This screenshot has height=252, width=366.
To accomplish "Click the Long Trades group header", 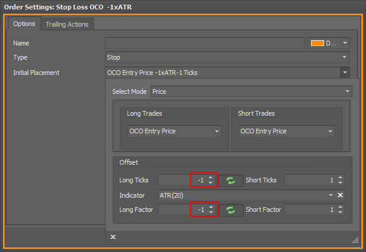I will click(x=145, y=113).
